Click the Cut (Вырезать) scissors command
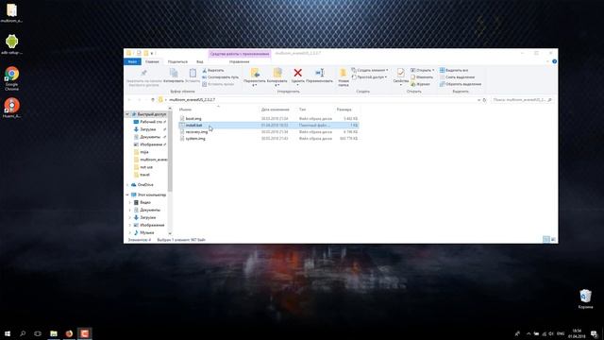The width and height of the screenshot is (604, 340). [213, 70]
